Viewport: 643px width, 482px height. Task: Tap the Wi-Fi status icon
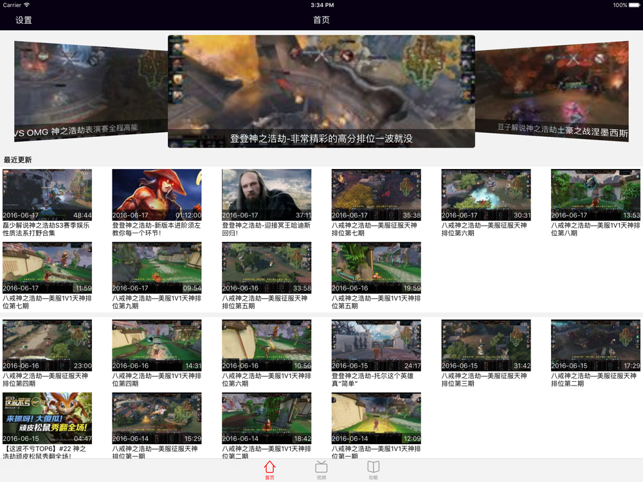pyautogui.click(x=26, y=5)
